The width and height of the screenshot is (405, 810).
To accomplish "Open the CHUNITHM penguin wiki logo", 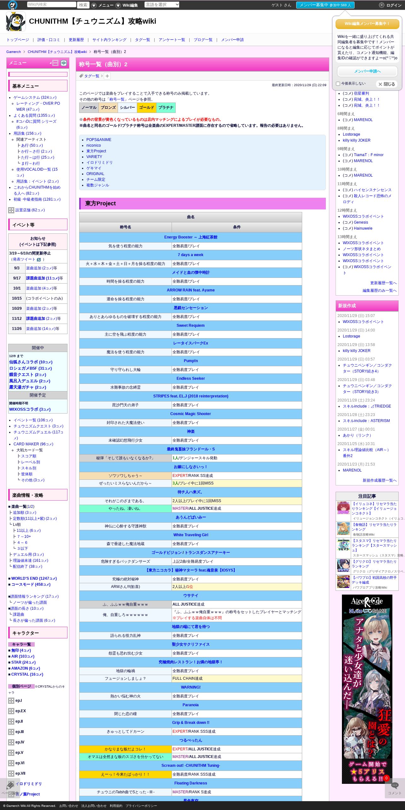I will [x=16, y=21].
